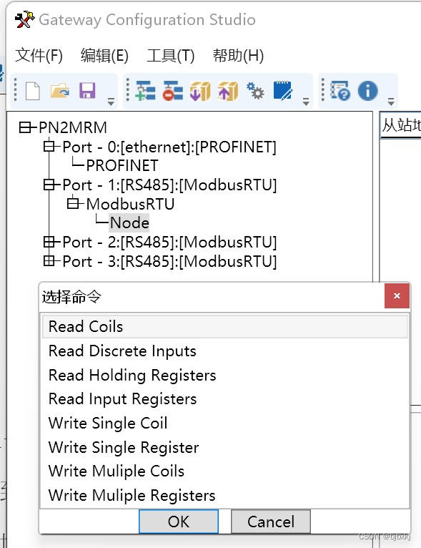
Task: Expand the Port - 2 RS485 node
Action: coord(49,242)
